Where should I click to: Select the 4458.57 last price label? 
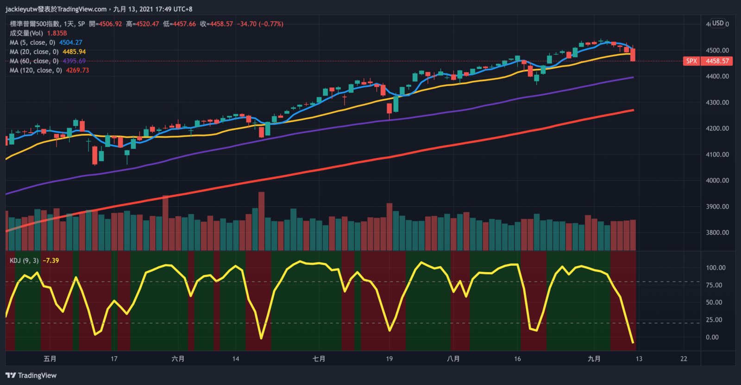pos(717,61)
